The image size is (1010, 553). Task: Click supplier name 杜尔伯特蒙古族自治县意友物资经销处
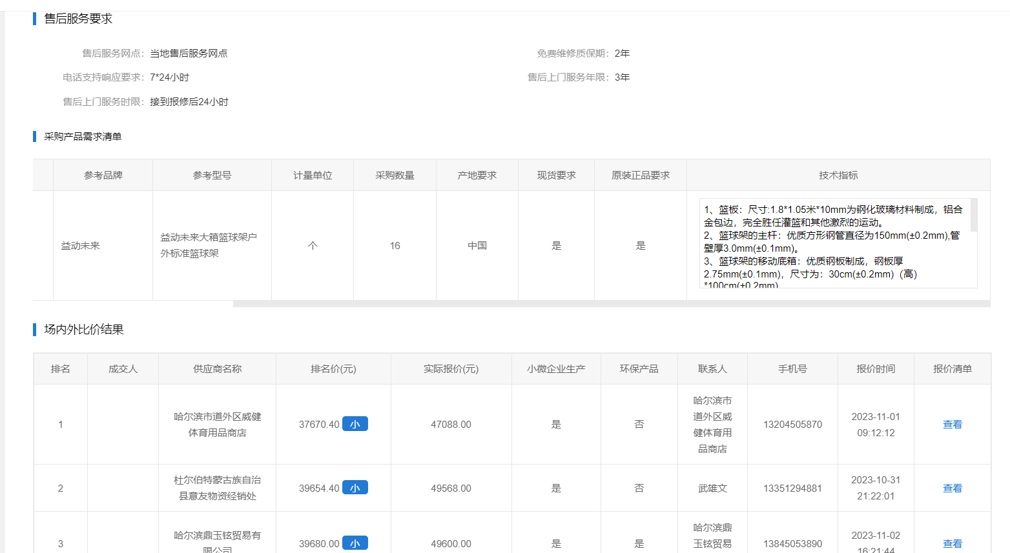[217, 488]
